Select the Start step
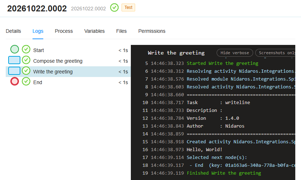Image resolution: width=301 pixels, height=180 pixels. point(68,50)
